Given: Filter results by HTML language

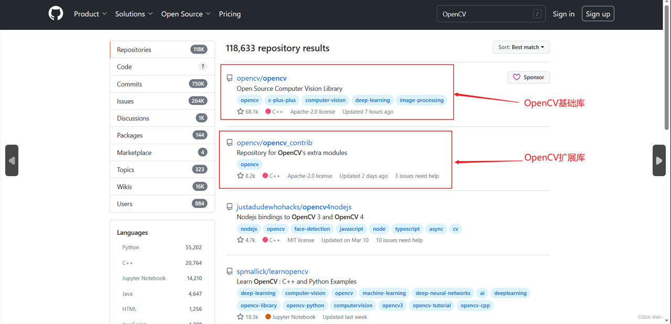Looking at the screenshot, I should tap(162, 309).
